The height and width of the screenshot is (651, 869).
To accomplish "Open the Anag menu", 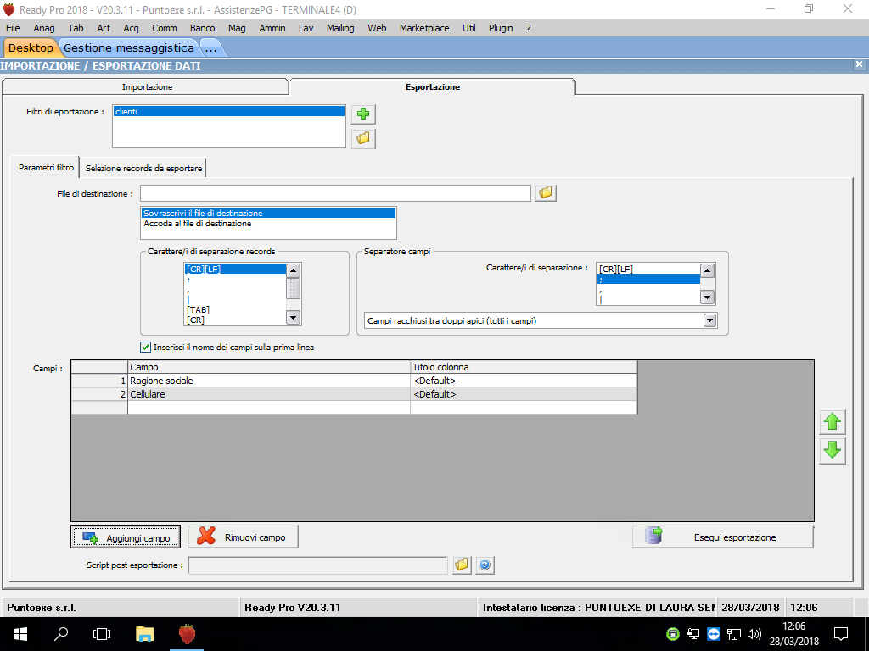I will tap(44, 28).
